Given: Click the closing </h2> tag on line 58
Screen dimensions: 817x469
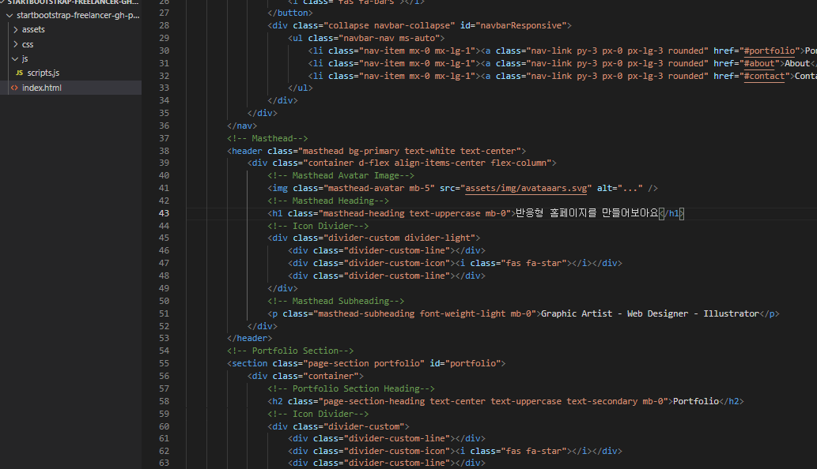Looking at the screenshot, I should 732,401.
